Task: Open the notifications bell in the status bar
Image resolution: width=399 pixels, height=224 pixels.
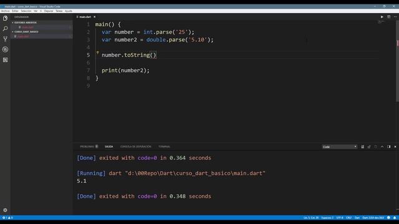Action: [x=395, y=218]
